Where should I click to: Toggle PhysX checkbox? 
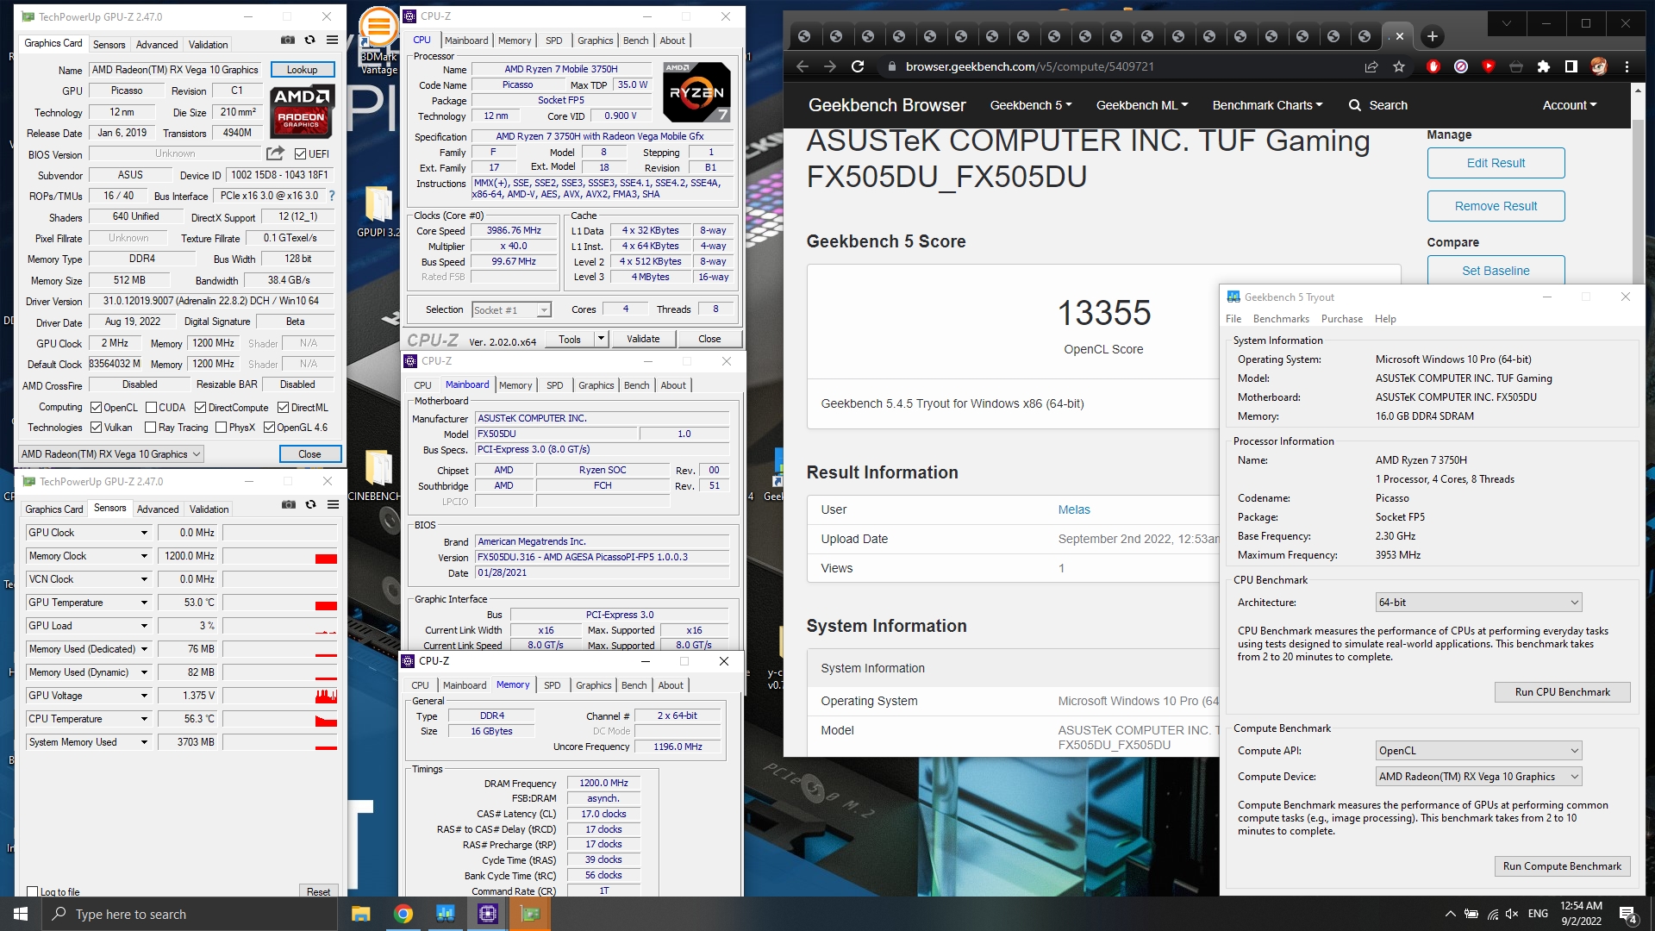pos(221,428)
